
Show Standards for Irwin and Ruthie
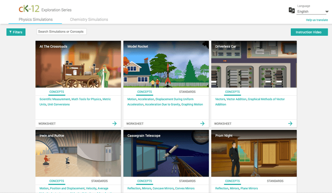coord(99,181)
